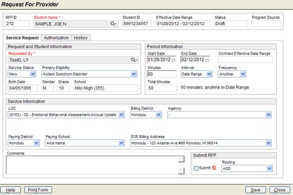293x195 pixels.
Task: Click the Program Source field
Action: (x=266, y=24)
